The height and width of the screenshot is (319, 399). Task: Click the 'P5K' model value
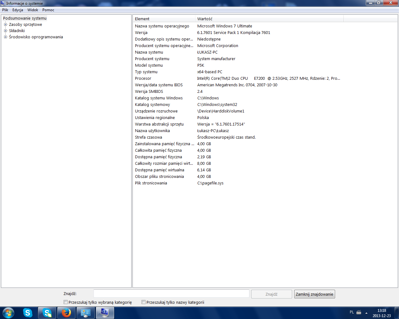point(201,65)
